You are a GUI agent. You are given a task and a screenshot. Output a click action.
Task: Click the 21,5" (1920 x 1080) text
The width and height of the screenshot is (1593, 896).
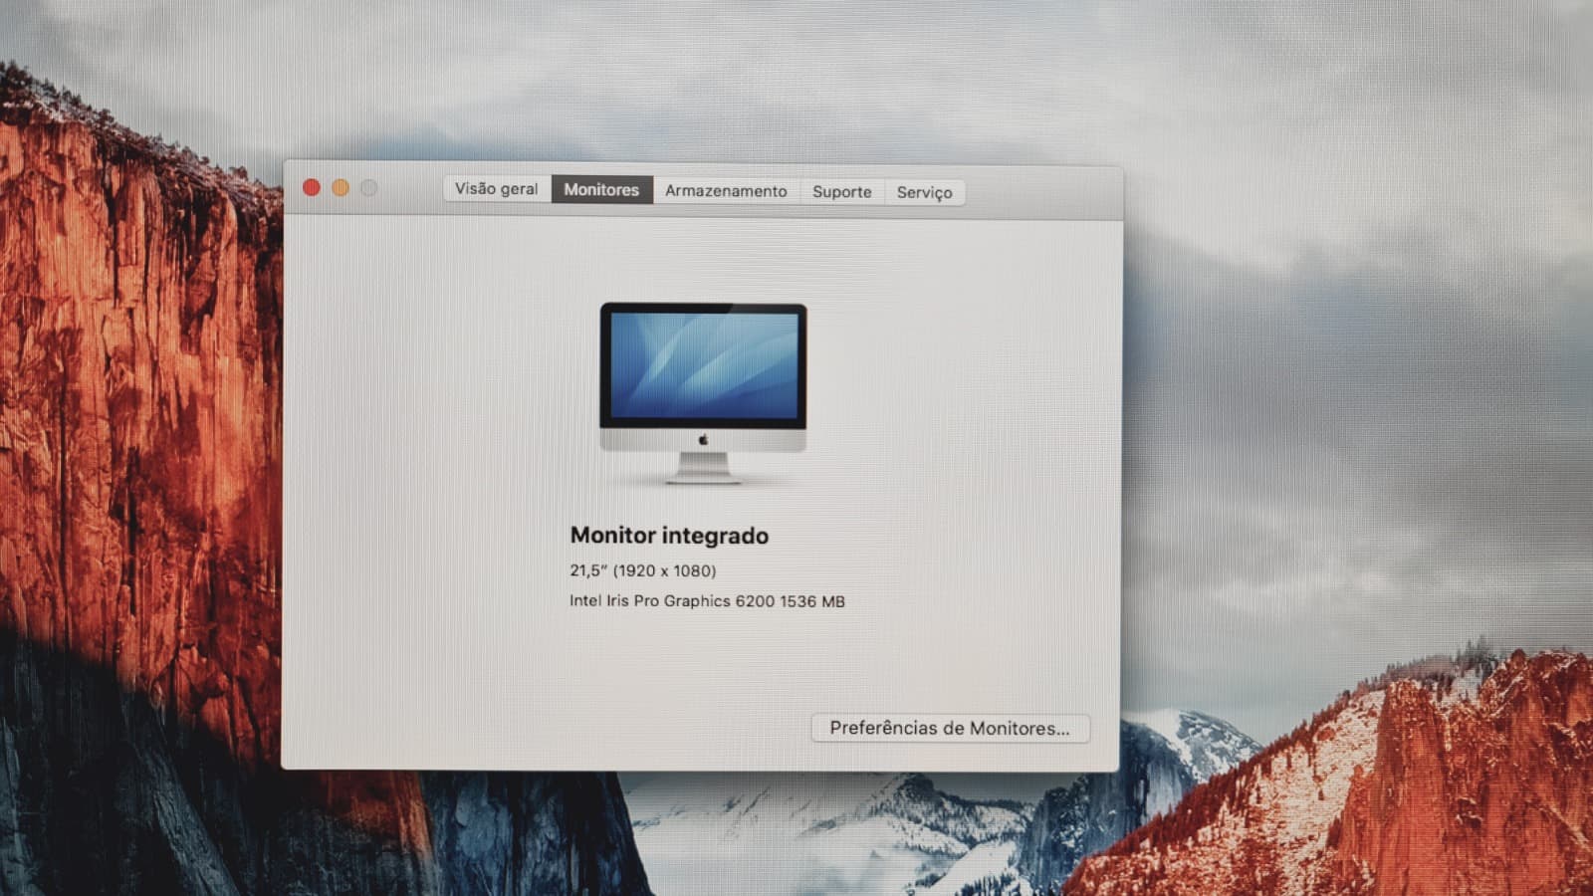tap(642, 570)
